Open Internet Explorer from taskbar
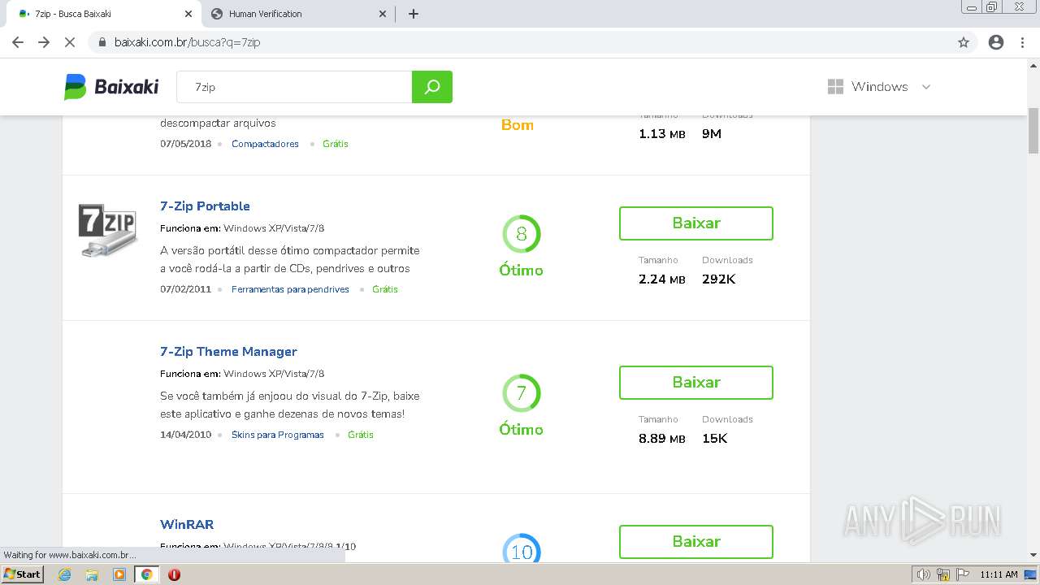This screenshot has height=585, width=1040. pyautogui.click(x=65, y=574)
